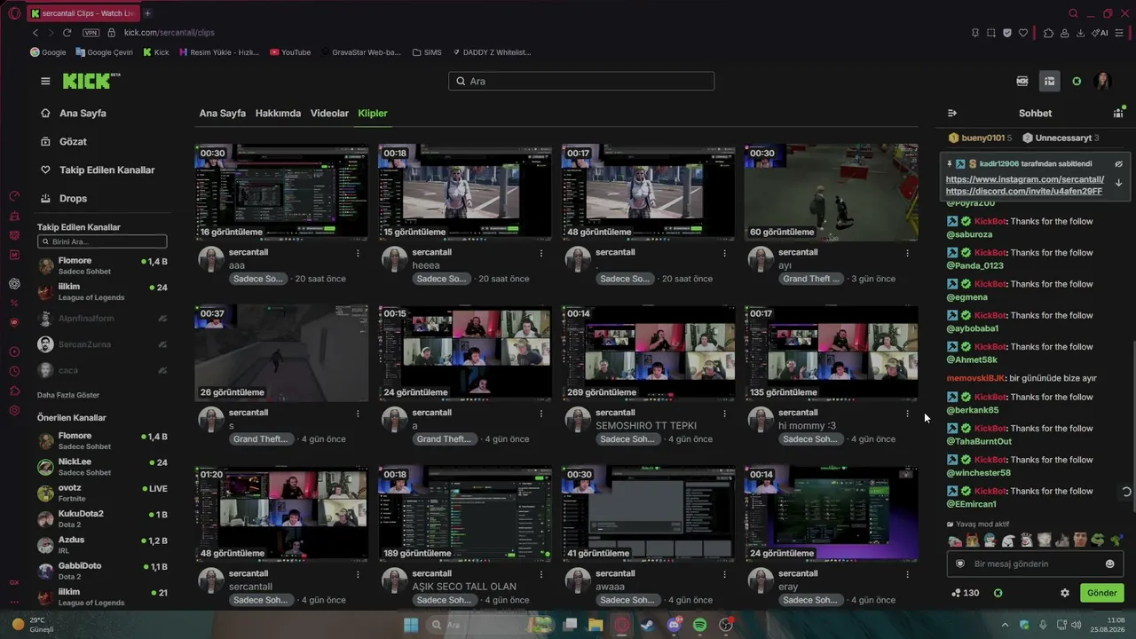Play the 'hi mommy :3' clip thumbnail

832,352
